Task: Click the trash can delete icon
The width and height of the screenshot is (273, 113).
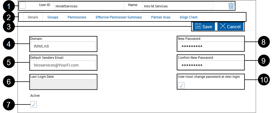Action: tap(231, 6)
